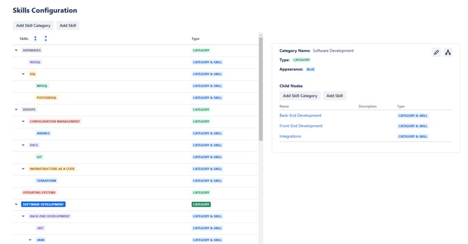This screenshot has width=468, height=244.
Task: Select the Ansible skill
Action: point(44,133)
